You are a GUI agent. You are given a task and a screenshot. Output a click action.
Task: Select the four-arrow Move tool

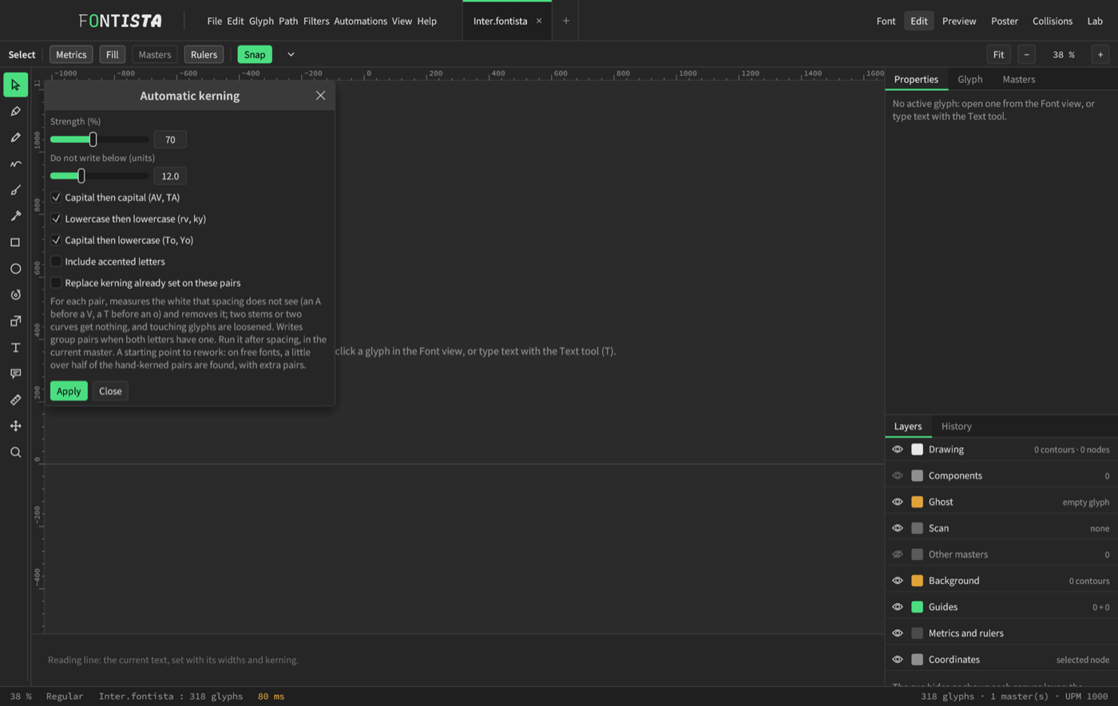(x=15, y=426)
